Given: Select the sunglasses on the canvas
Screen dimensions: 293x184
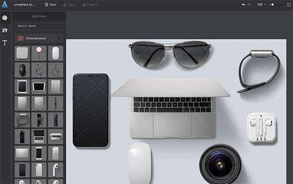Looking at the screenshot, I should (170, 55).
